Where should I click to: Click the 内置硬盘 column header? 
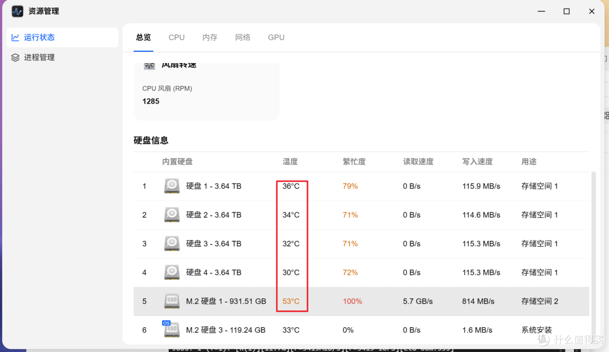tap(177, 162)
